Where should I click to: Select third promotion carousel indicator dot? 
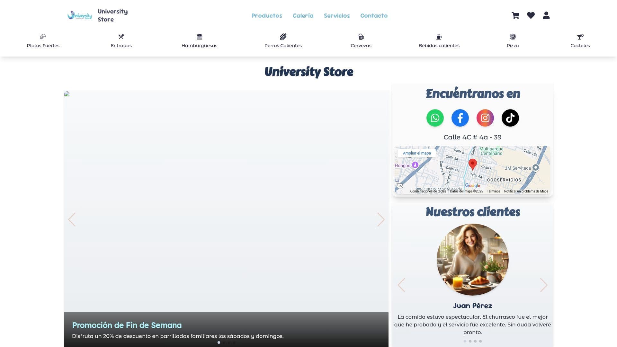tap(229, 343)
